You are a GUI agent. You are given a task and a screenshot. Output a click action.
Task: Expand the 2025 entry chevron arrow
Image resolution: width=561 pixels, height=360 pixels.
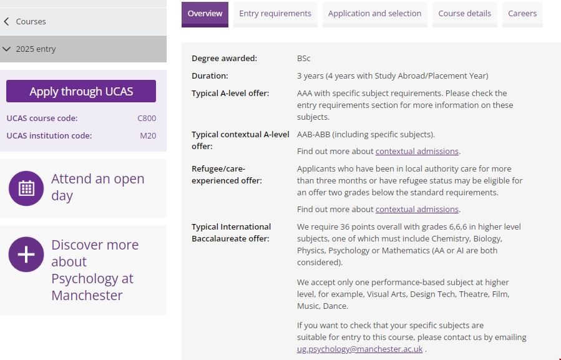7,49
